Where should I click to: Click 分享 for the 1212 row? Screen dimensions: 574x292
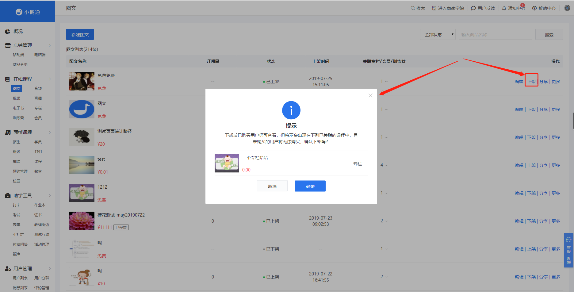click(544, 193)
